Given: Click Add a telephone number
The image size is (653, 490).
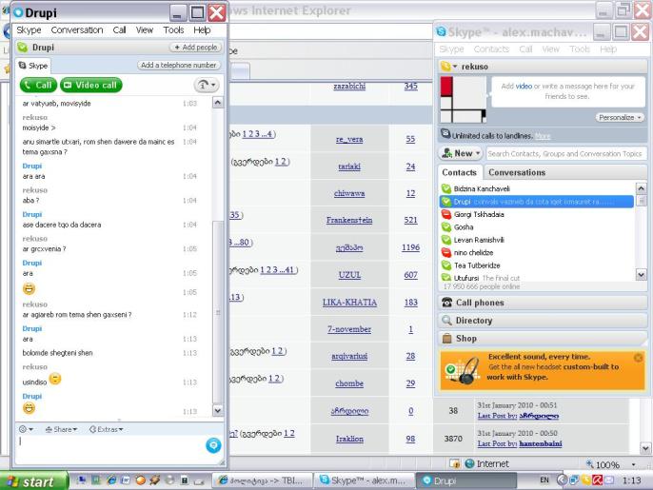Looking at the screenshot, I should click(x=178, y=66).
